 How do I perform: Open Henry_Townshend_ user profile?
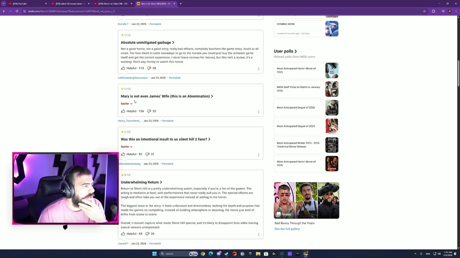pos(129,121)
